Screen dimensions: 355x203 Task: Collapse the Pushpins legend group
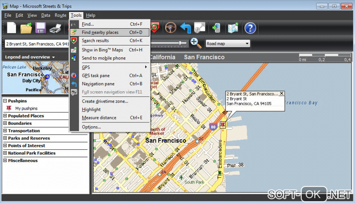[5, 101]
